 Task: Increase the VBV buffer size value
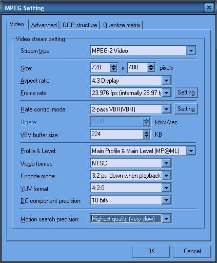(147, 132)
